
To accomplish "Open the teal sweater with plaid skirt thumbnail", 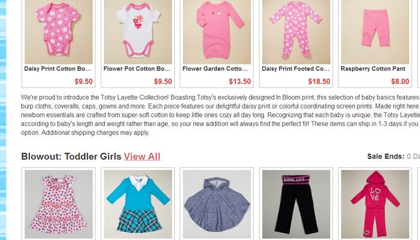I will [138, 204].
